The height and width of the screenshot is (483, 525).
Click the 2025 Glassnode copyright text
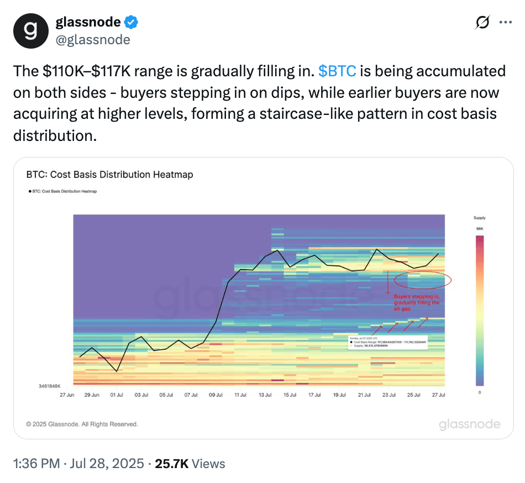tap(82, 424)
